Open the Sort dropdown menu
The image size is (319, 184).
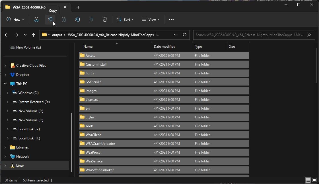125,20
